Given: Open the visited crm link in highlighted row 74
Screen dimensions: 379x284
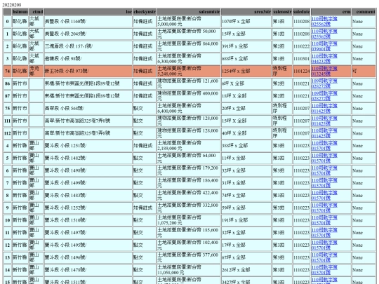Looking at the screenshot, I should point(324,71).
